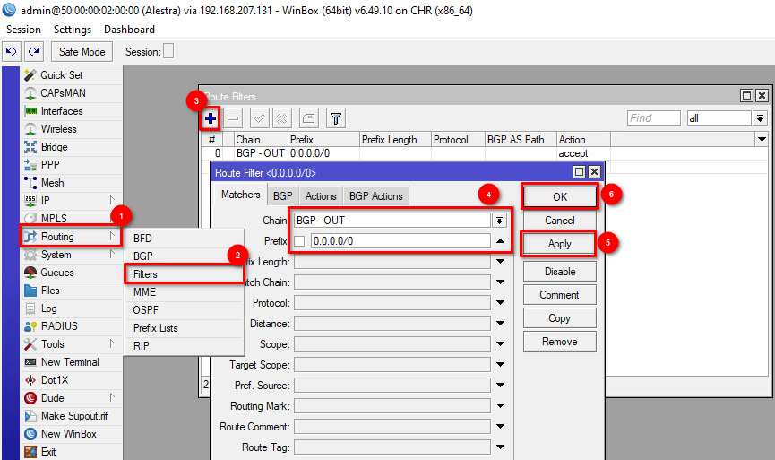Click the Redo arrow in the toolbar
Image resolution: width=775 pixels, height=460 pixels.
click(33, 52)
